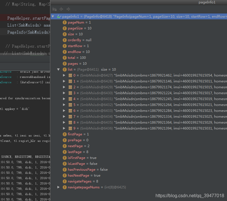Expand list element 6 SmbMsisdn@6433
Screen dimensions: 227x201
point(64,111)
